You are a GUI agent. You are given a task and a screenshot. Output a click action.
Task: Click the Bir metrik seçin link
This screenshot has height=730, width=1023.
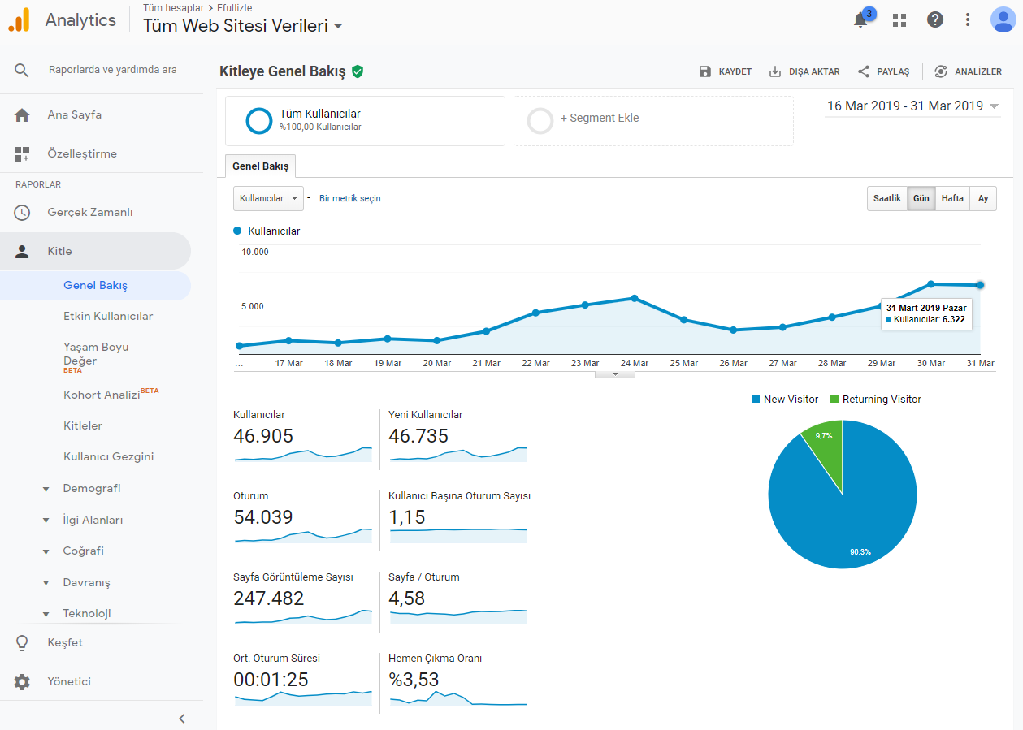coord(349,198)
